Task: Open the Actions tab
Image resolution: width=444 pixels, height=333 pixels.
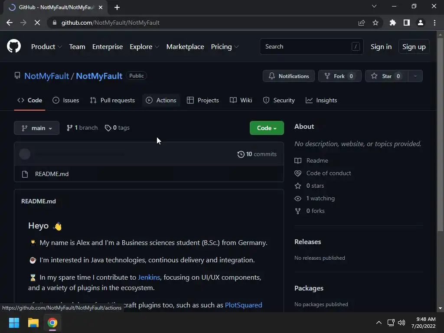Action: (x=161, y=100)
